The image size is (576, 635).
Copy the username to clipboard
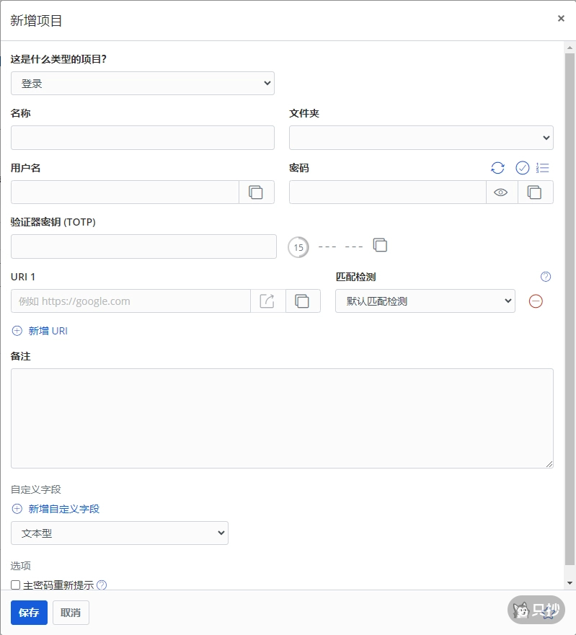pyautogui.click(x=256, y=192)
